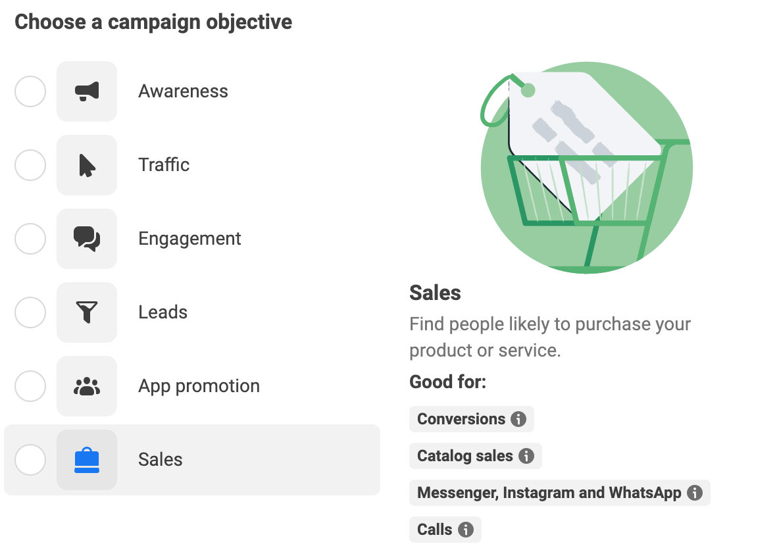Click the cursor arrow Traffic icon
The height and width of the screenshot is (550, 779).
tap(87, 165)
